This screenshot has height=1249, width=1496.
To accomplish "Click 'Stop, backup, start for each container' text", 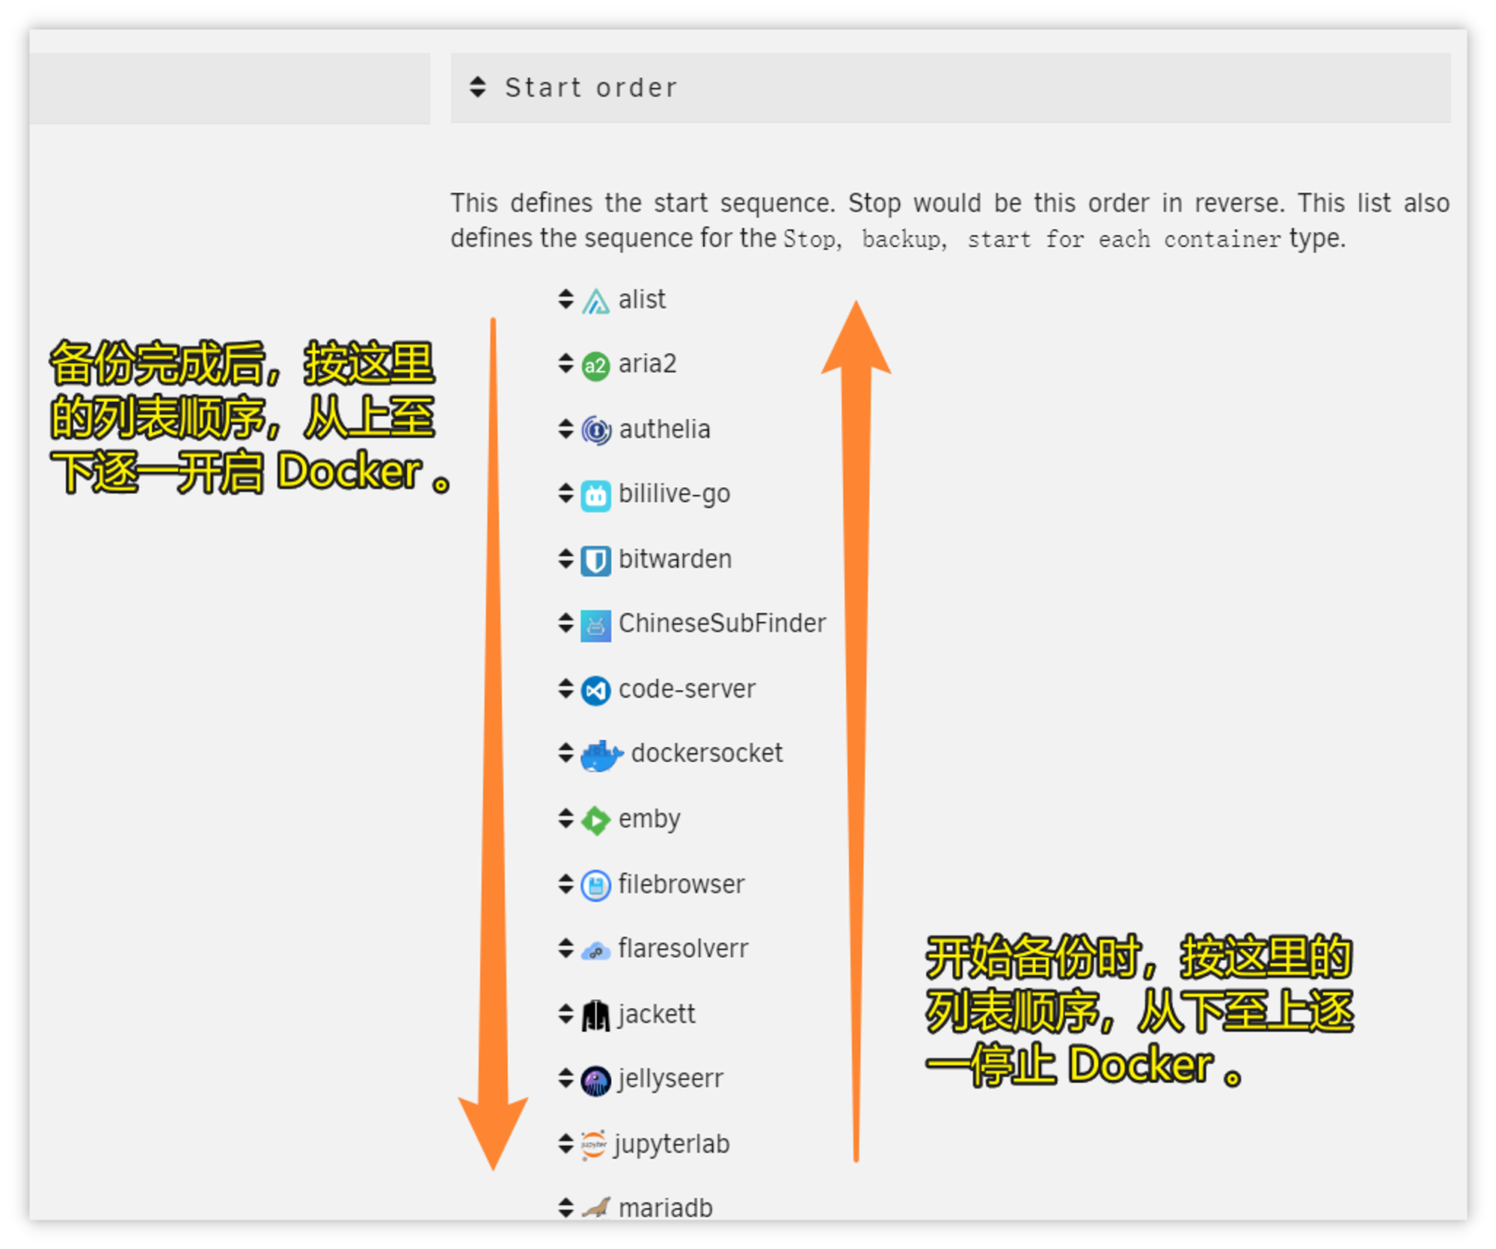I will click(x=1032, y=239).
